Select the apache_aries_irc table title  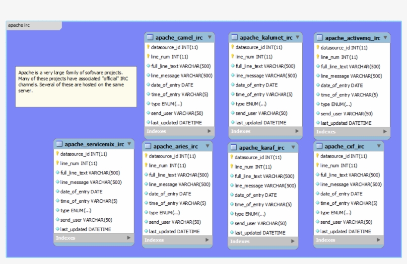coord(176,147)
